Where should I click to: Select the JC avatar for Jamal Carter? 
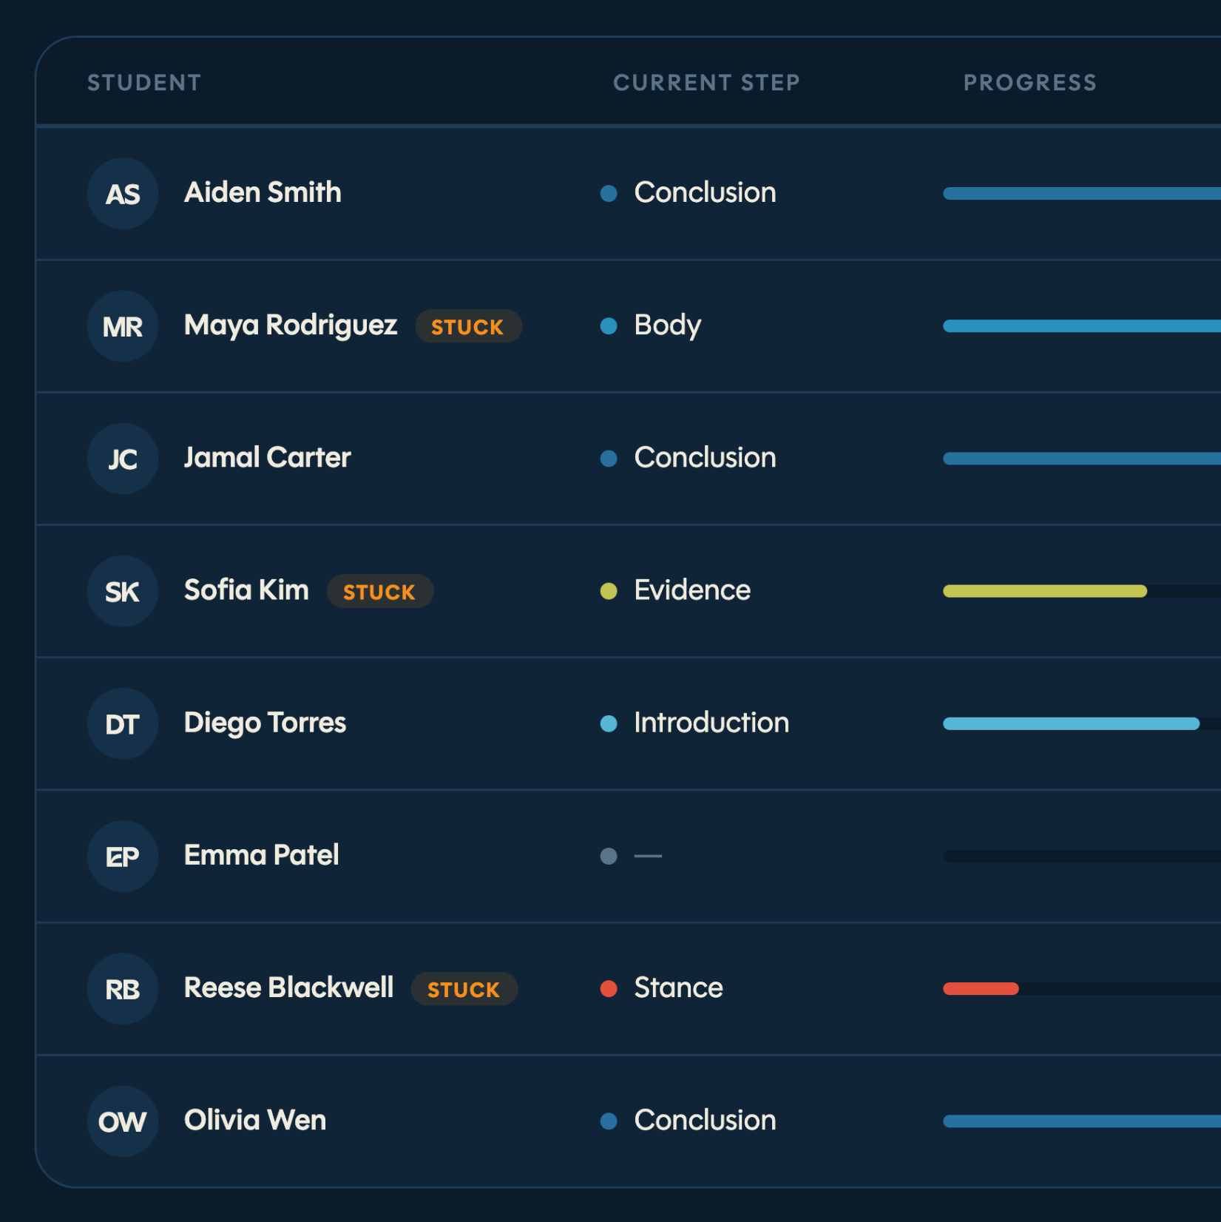123,459
